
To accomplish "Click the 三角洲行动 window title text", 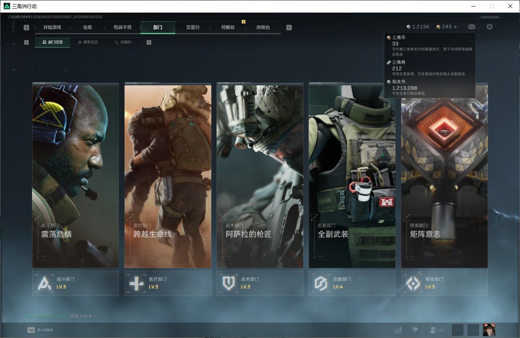I will pyautogui.click(x=25, y=6).
